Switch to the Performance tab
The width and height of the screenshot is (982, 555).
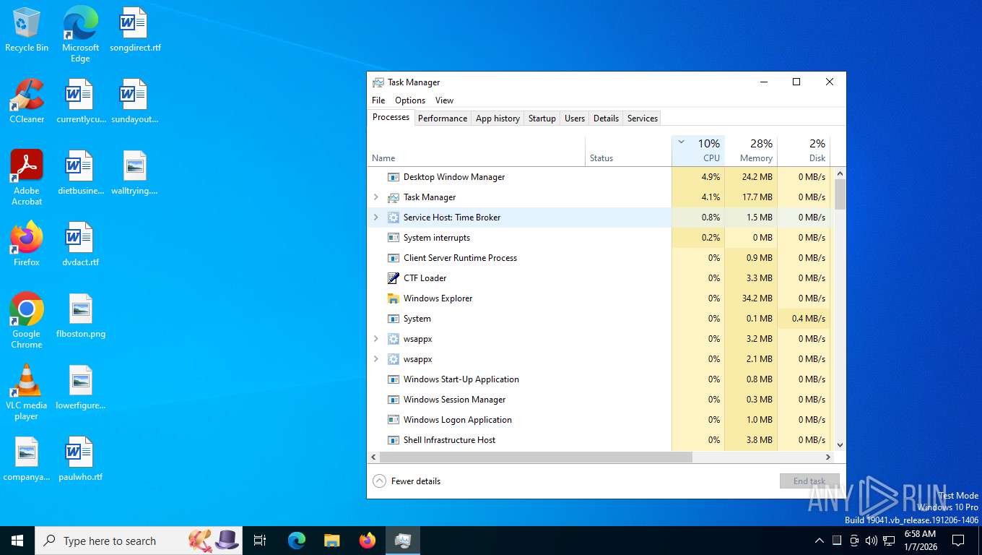point(443,119)
